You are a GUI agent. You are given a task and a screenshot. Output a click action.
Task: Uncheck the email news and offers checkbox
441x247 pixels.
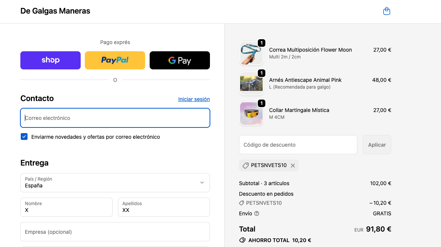tap(24, 137)
